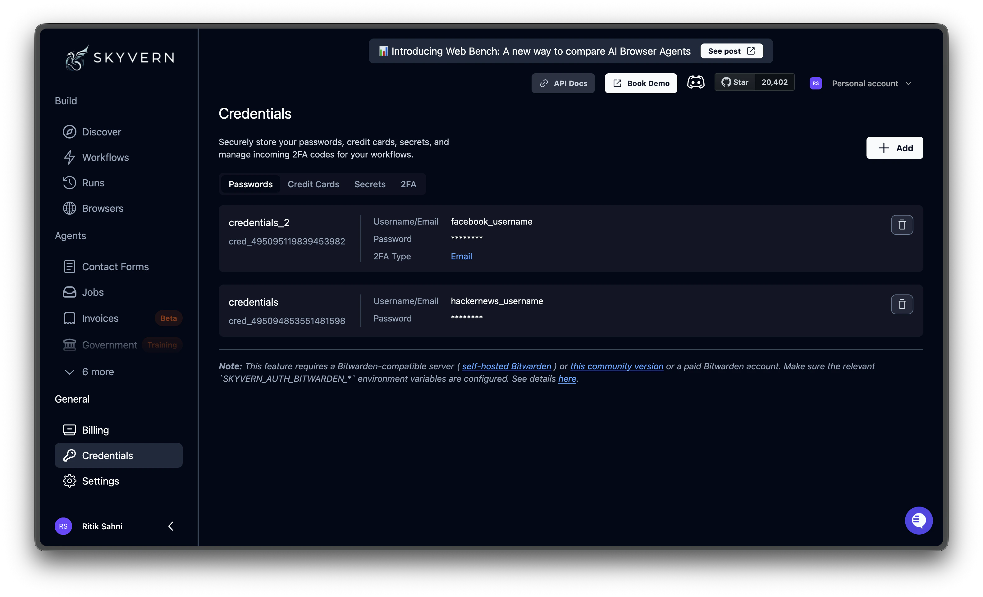Delete the hackernews credentials entry
This screenshot has height=597, width=983.
[x=902, y=304]
